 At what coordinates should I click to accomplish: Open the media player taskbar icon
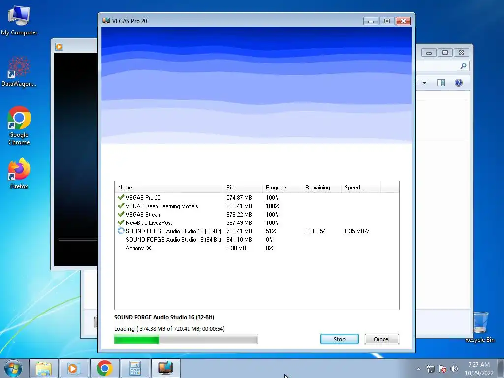point(74,368)
